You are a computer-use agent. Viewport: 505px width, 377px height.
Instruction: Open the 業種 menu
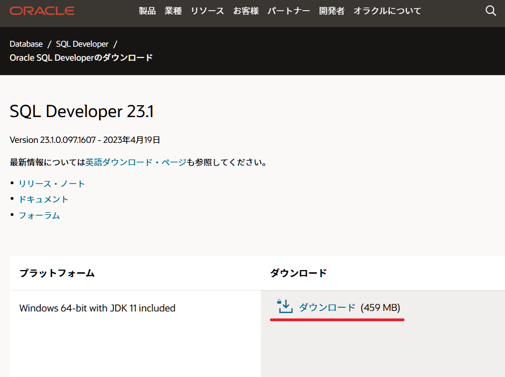pos(173,11)
